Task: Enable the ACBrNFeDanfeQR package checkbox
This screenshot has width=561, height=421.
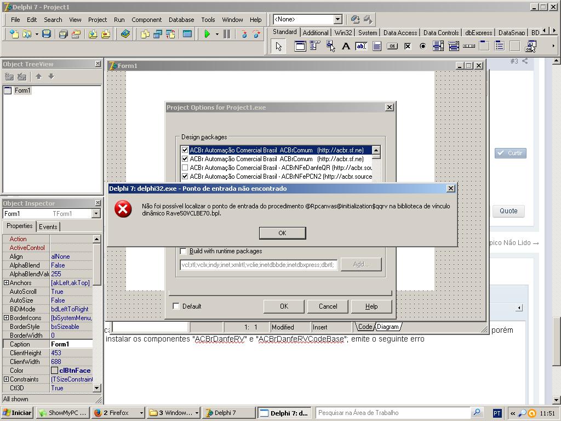Action: click(185, 168)
